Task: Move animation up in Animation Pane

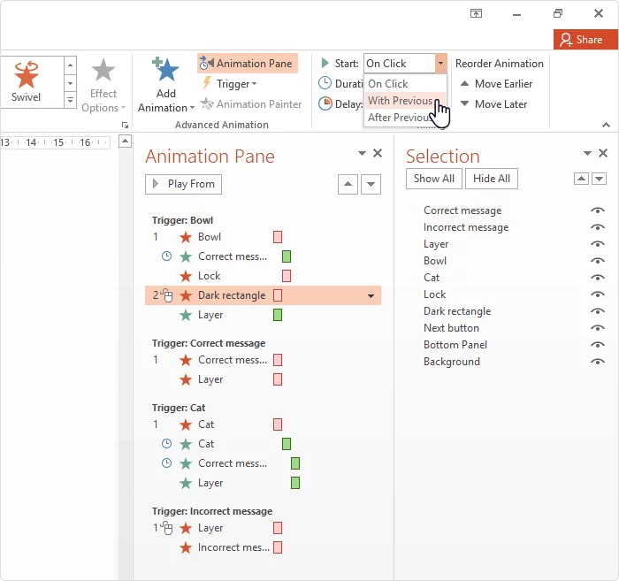Action: coord(348,184)
